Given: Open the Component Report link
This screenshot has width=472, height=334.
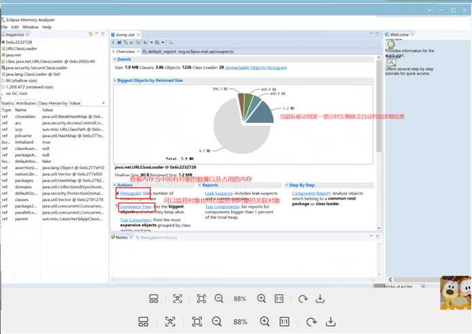Looking at the screenshot, I should (311, 193).
